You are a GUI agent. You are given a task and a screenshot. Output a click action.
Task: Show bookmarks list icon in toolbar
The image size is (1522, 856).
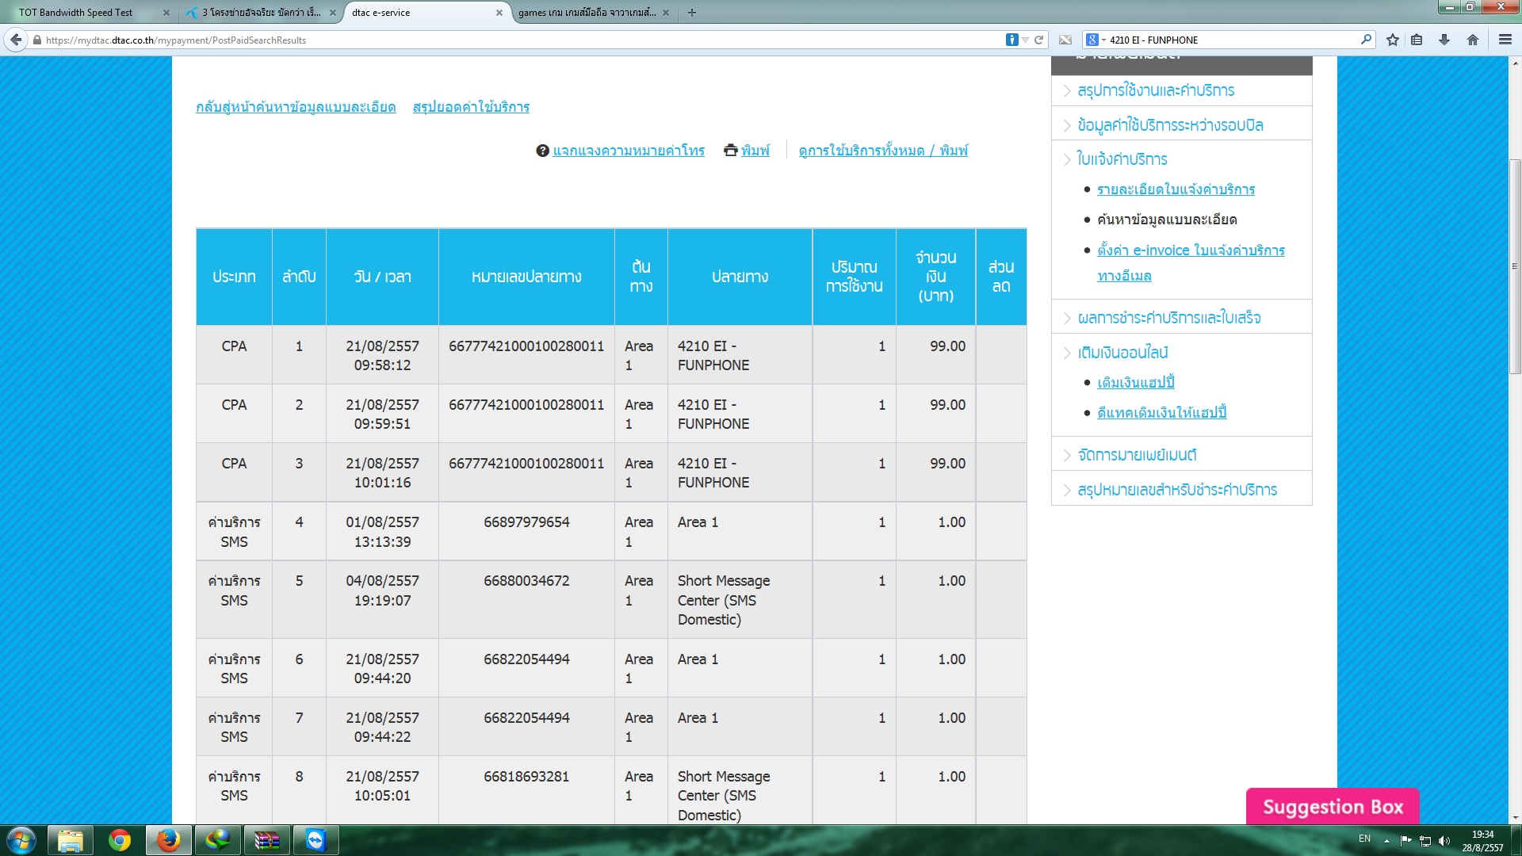1417,40
